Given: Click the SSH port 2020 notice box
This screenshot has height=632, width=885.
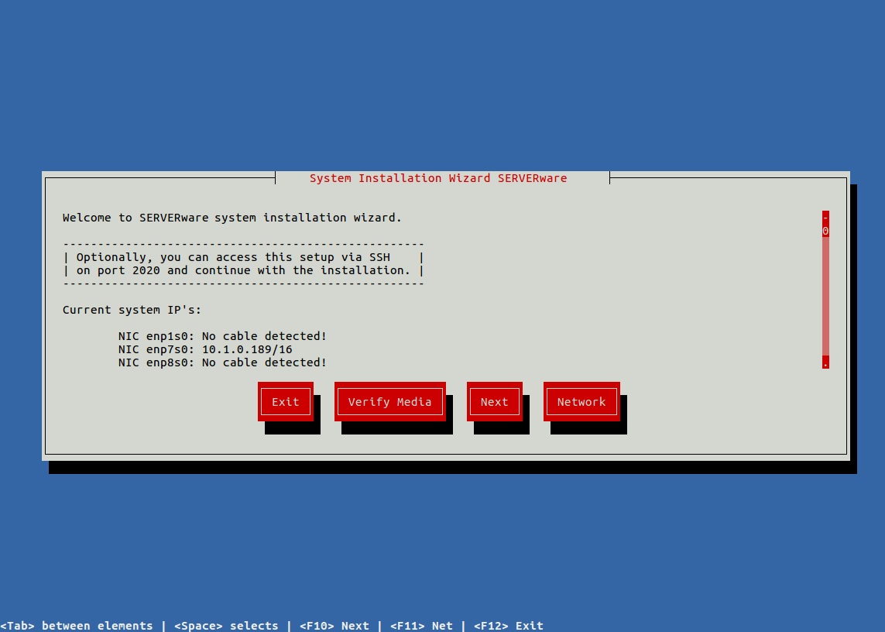Looking at the screenshot, I should tap(242, 263).
